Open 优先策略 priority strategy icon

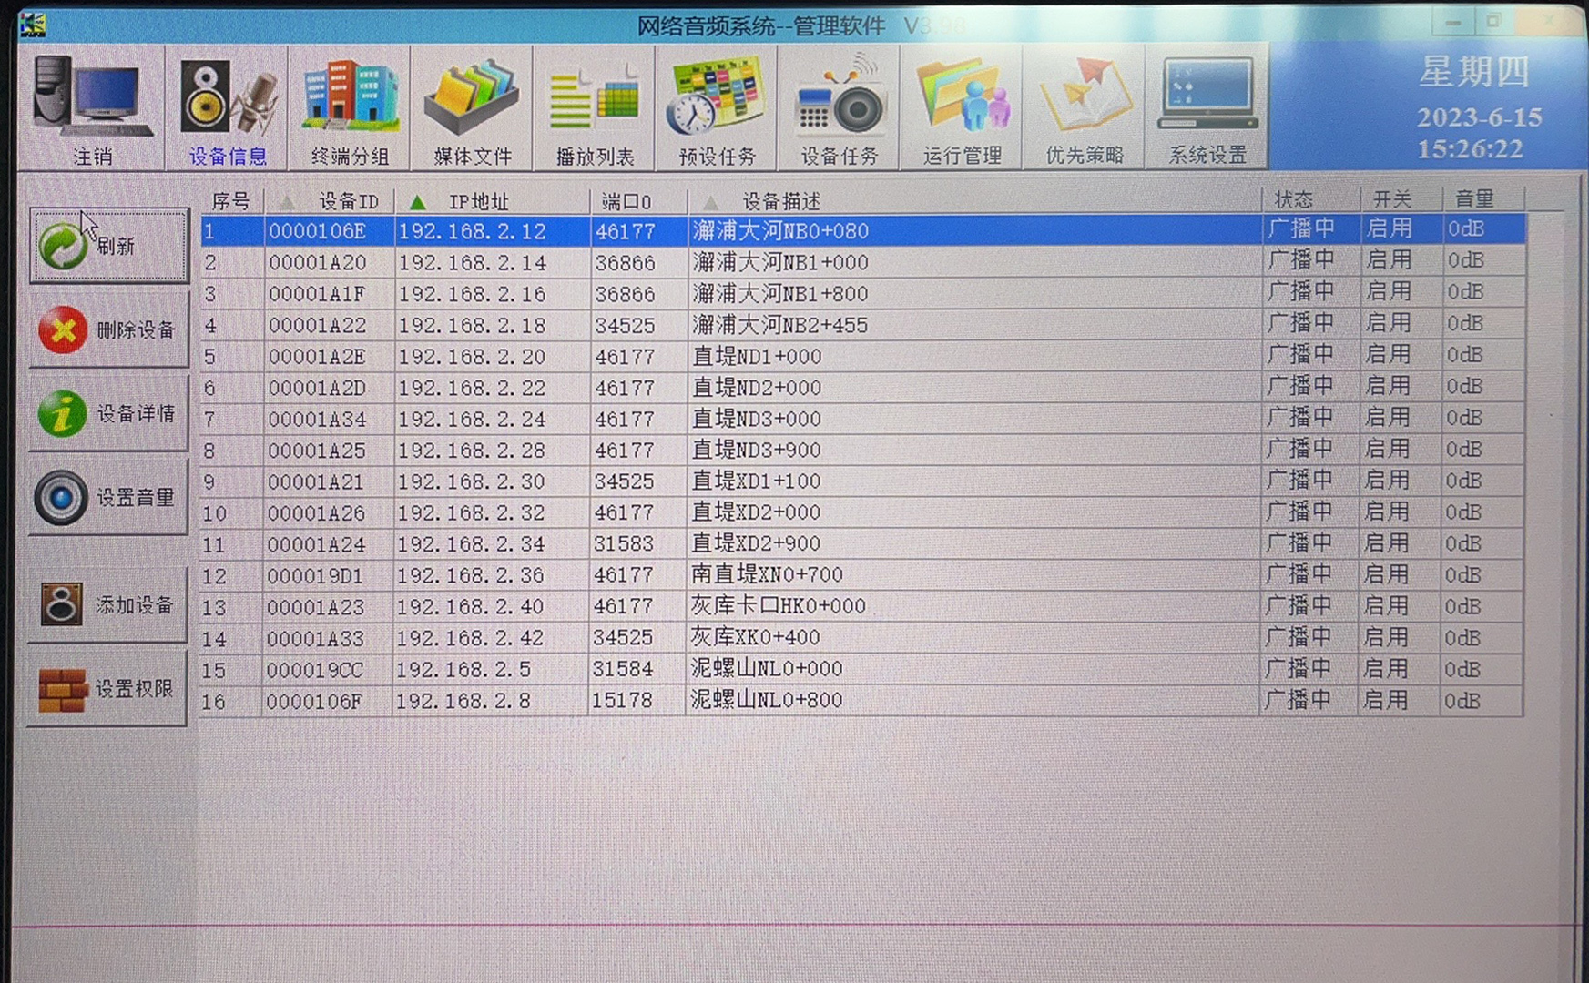pos(1084,107)
